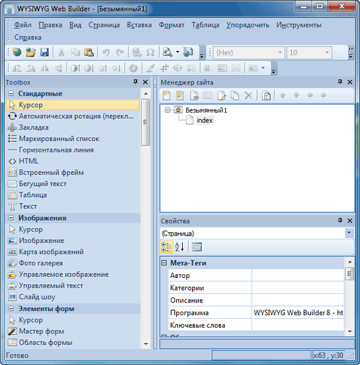Select the index page in the site tree
This screenshot has height=365, width=360.
(205, 120)
